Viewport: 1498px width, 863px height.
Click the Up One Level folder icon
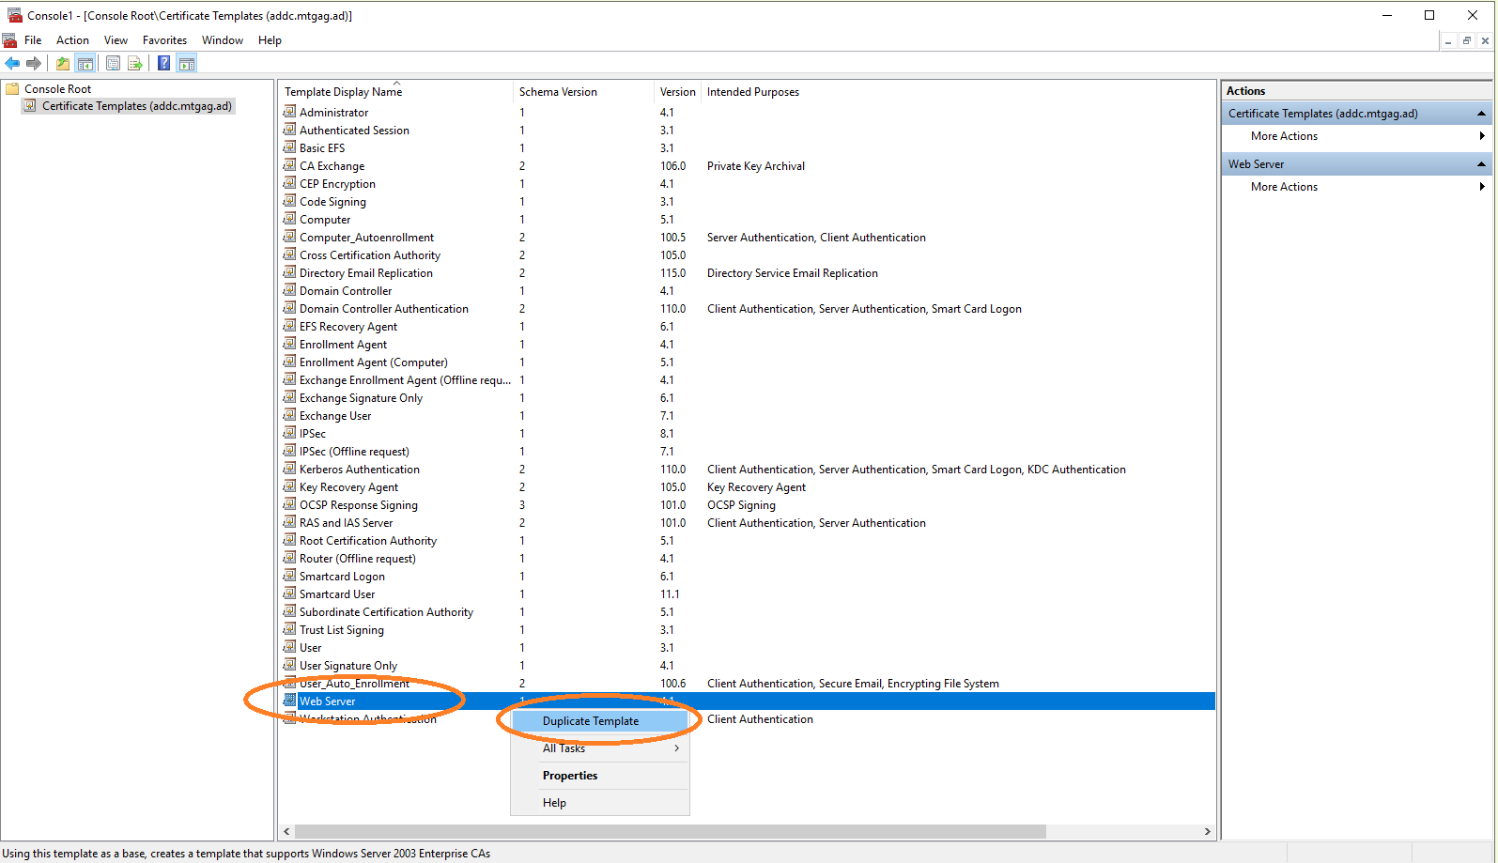(62, 63)
